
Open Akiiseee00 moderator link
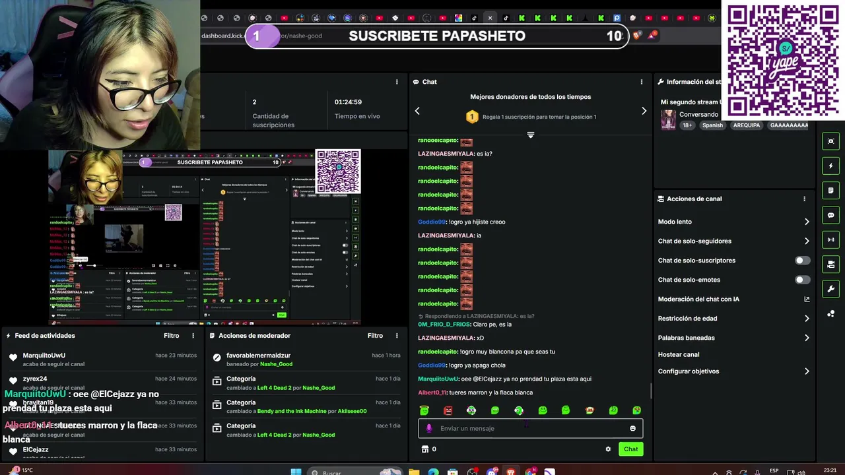351,411
